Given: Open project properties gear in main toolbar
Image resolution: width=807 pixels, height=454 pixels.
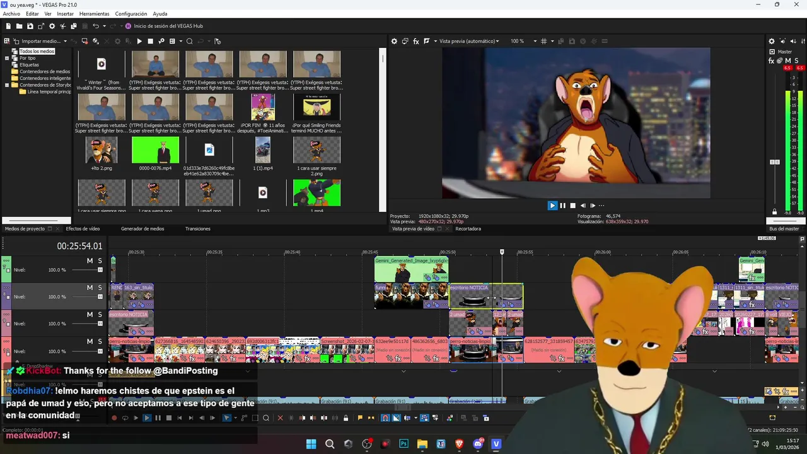Looking at the screenshot, I should [x=52, y=26].
